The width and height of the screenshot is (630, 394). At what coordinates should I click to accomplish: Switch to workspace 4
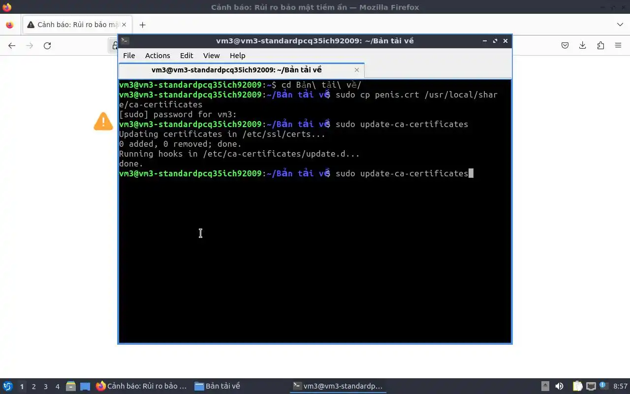(x=57, y=387)
